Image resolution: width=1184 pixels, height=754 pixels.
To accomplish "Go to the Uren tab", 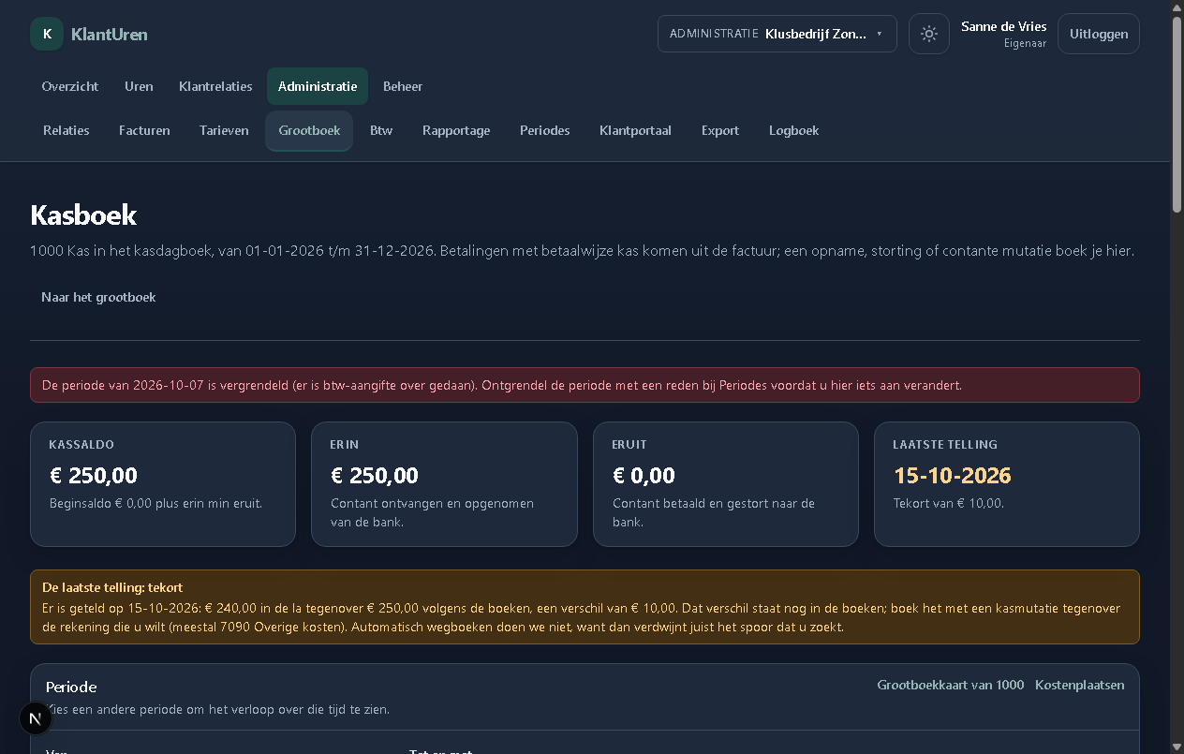I will click(x=139, y=86).
